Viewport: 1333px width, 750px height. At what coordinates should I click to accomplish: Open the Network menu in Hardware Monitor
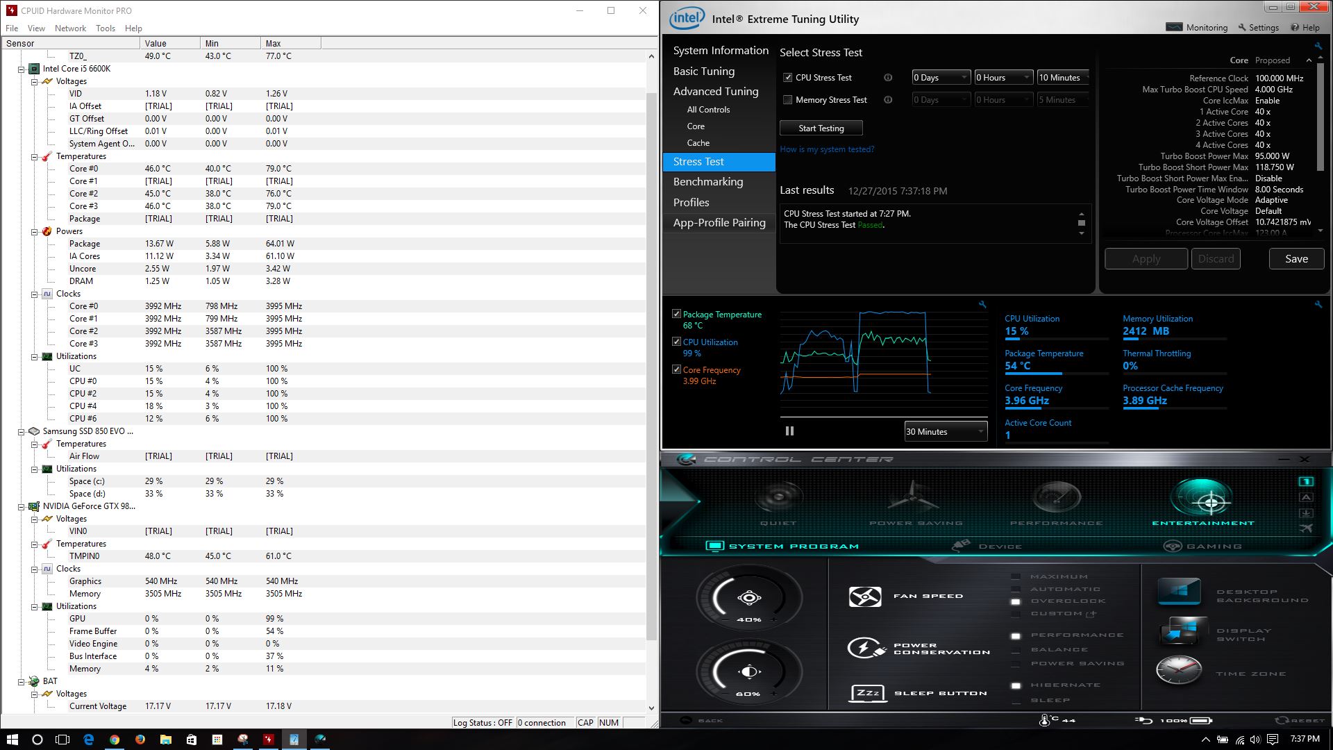pos(70,28)
